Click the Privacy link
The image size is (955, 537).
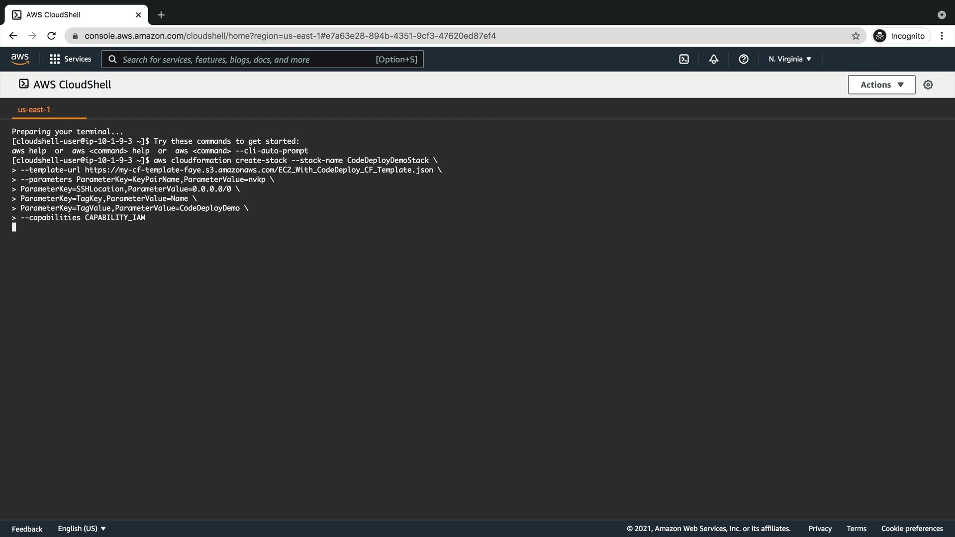pos(820,529)
